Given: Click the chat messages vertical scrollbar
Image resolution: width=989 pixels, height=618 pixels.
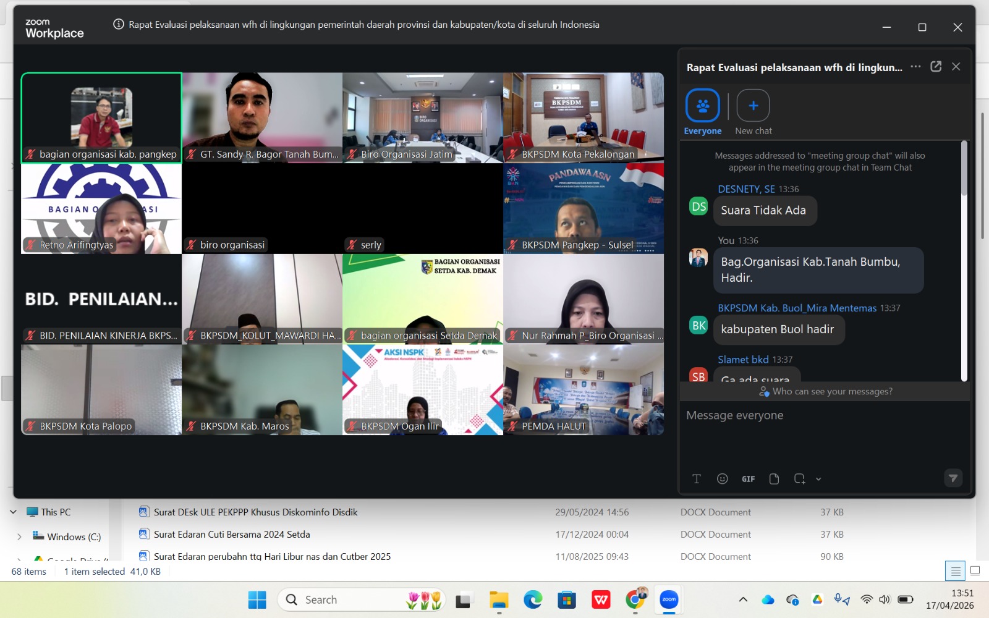Looking at the screenshot, I should coord(964,260).
